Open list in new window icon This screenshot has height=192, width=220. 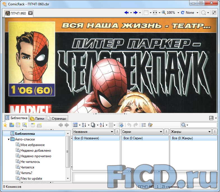33,125
